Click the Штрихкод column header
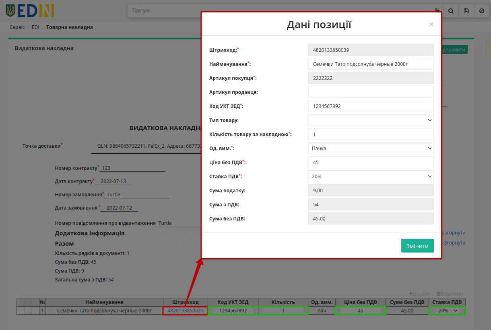Image resolution: width=491 pixels, height=330 pixels. pyautogui.click(x=185, y=302)
